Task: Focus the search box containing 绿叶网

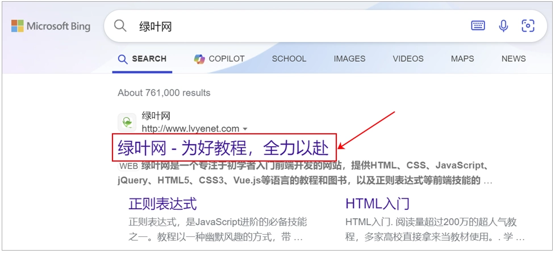Action: tap(326, 26)
